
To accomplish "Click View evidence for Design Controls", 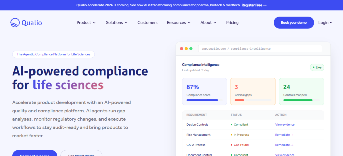I will point(285,125).
